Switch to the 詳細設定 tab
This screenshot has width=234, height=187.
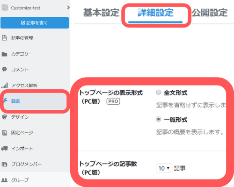tap(155, 13)
